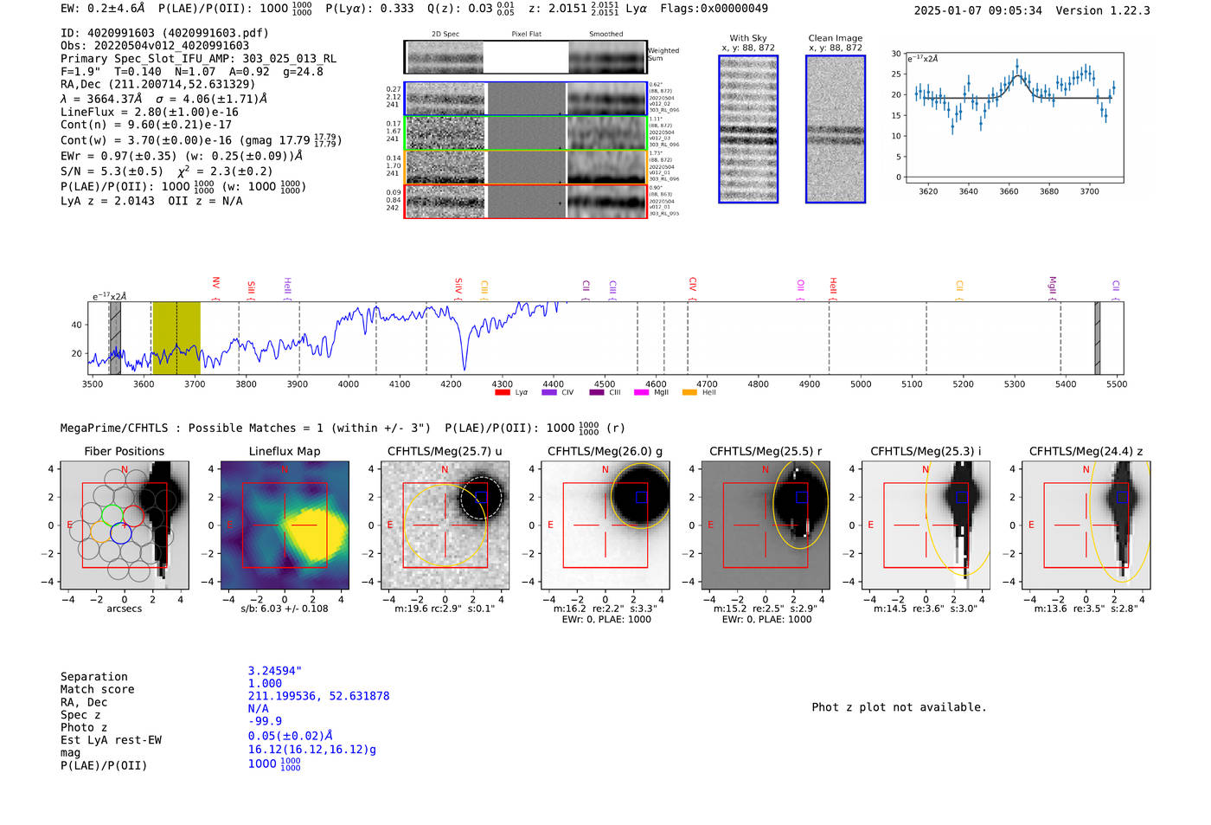This screenshot has width=1211, height=825.
Task: Click the Photo z value -99.9
Action: tap(266, 721)
